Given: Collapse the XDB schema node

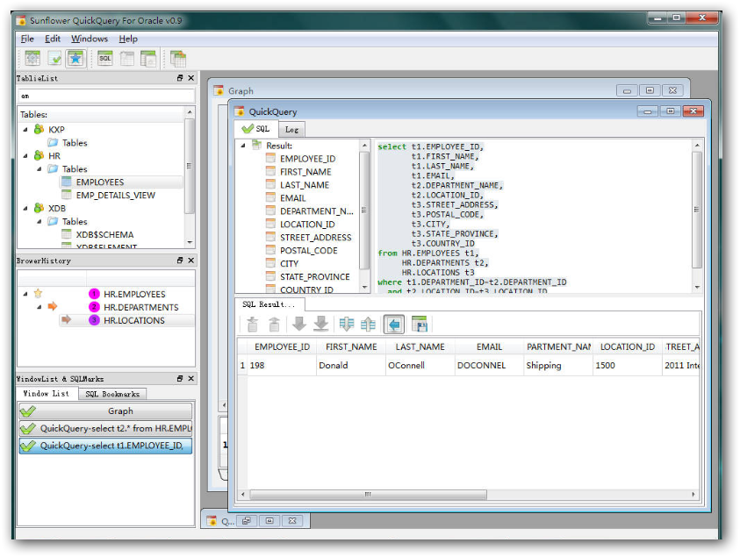Looking at the screenshot, I should [x=25, y=208].
